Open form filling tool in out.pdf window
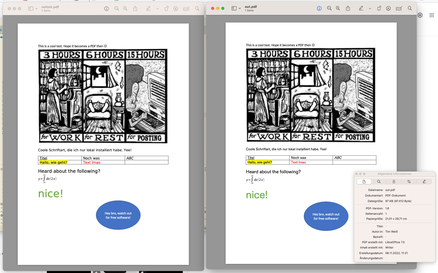The image size is (438, 273). point(399,8)
